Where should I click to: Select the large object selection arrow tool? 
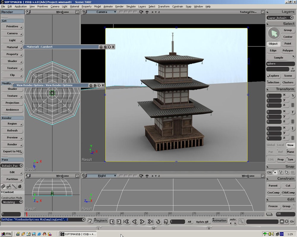click(274, 33)
